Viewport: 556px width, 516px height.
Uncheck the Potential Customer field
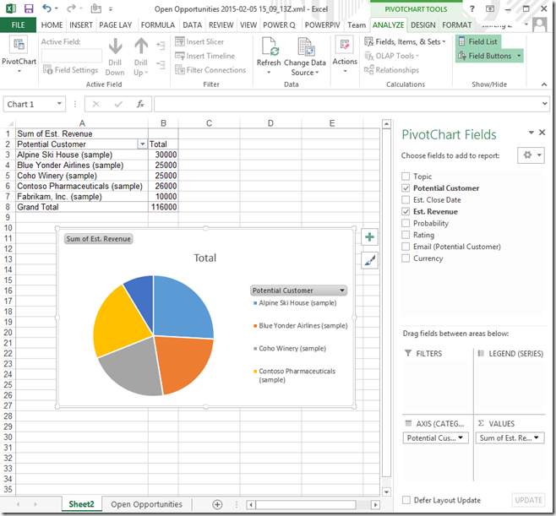(406, 188)
